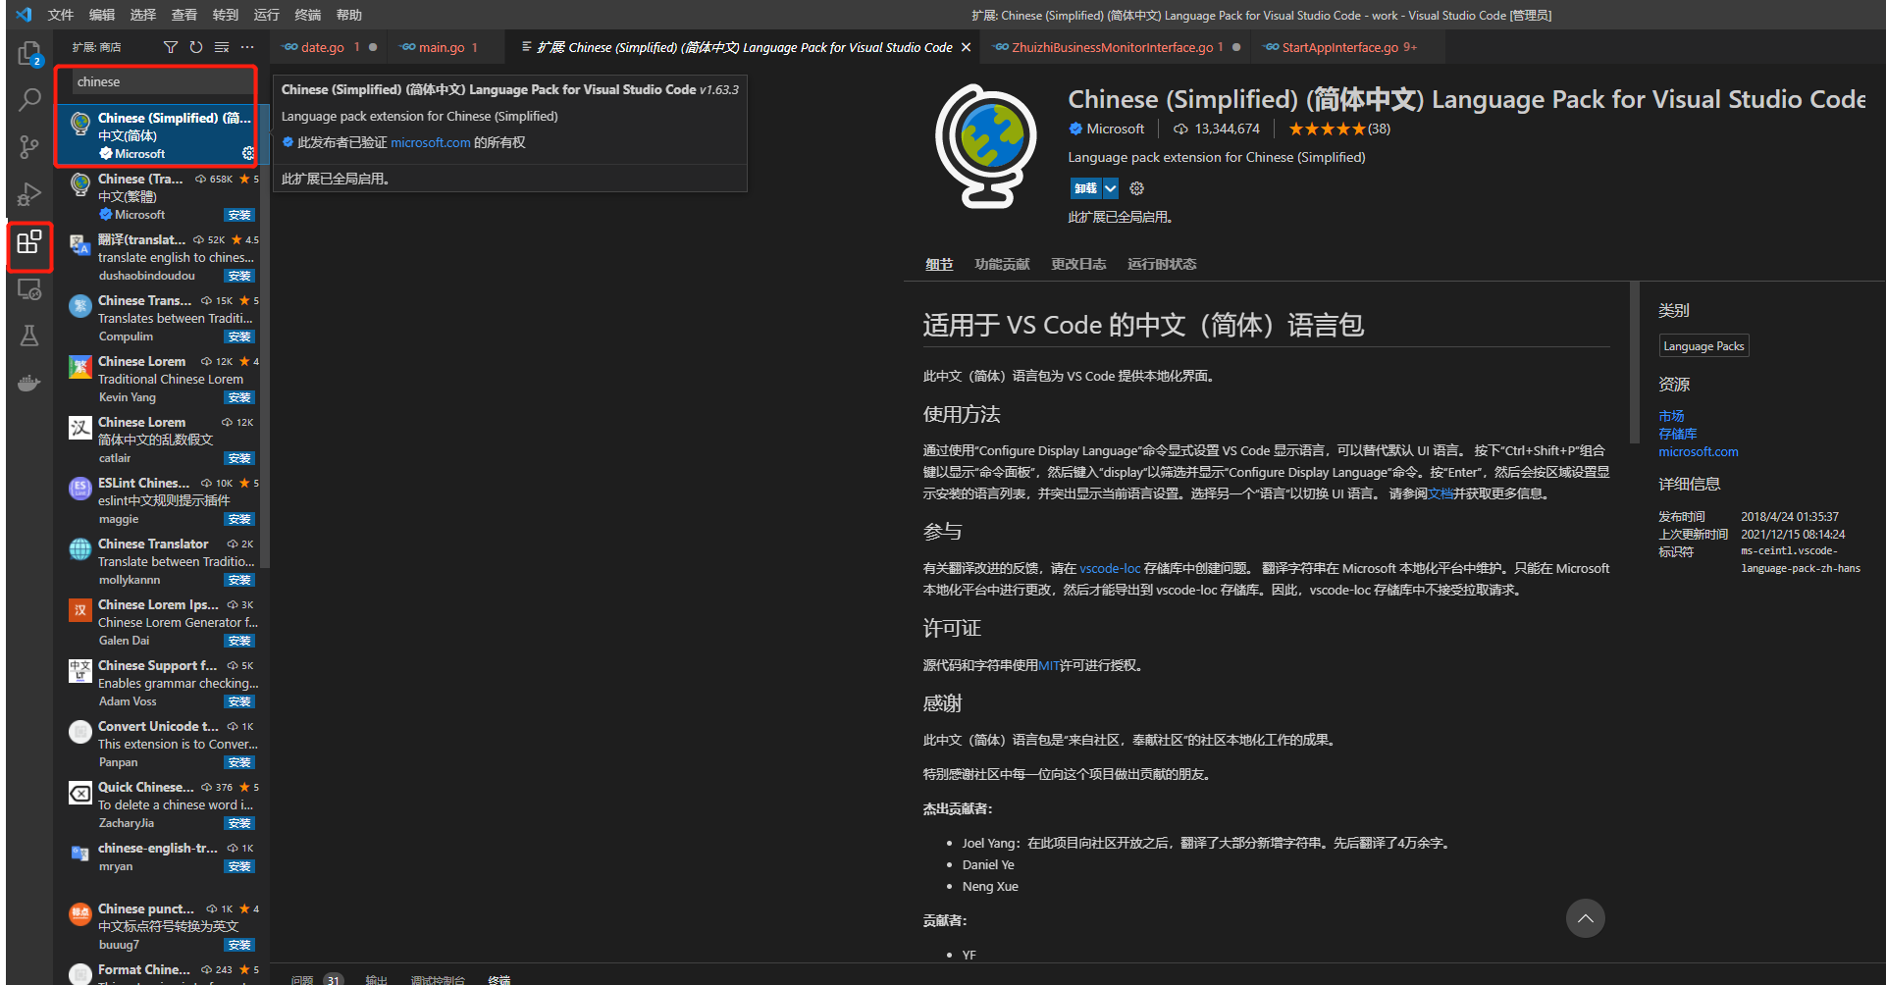Screen dimensions: 1886x985
Task: Open the 转到 (Go) menu
Action: pos(226,15)
